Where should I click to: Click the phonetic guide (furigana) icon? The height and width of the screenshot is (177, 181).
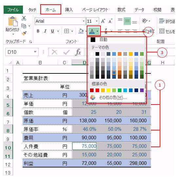click(x=106, y=31)
